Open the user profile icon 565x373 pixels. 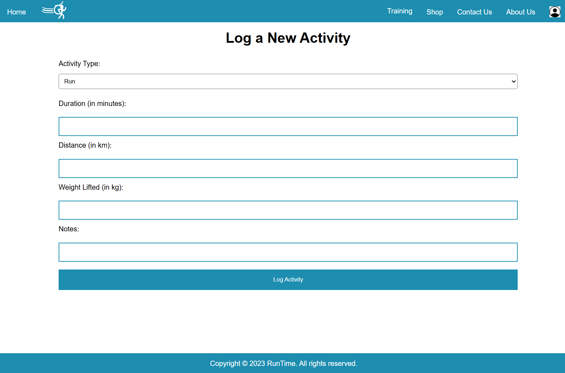coord(555,12)
